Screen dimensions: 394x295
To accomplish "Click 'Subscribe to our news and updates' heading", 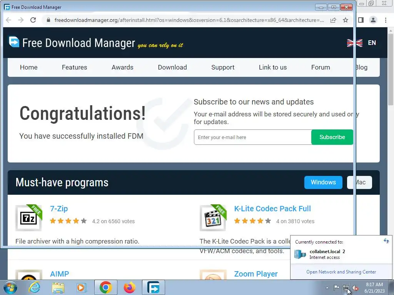I will pyautogui.click(x=254, y=102).
